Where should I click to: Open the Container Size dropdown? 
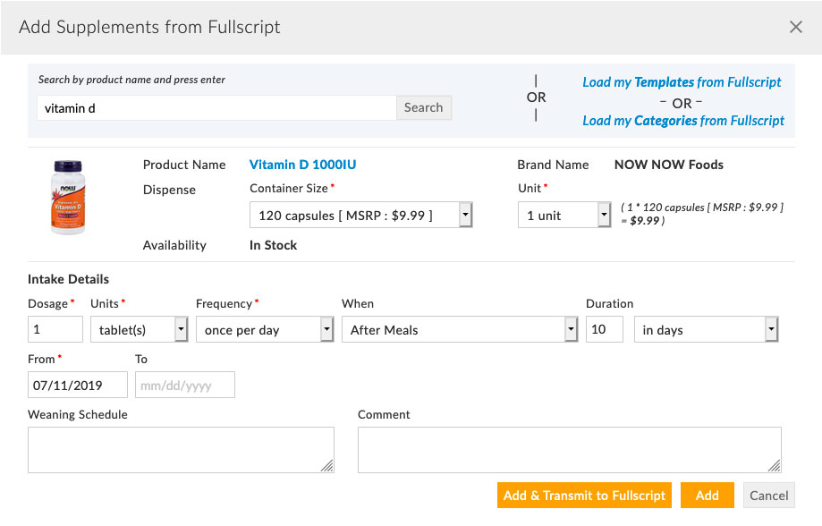[465, 215]
